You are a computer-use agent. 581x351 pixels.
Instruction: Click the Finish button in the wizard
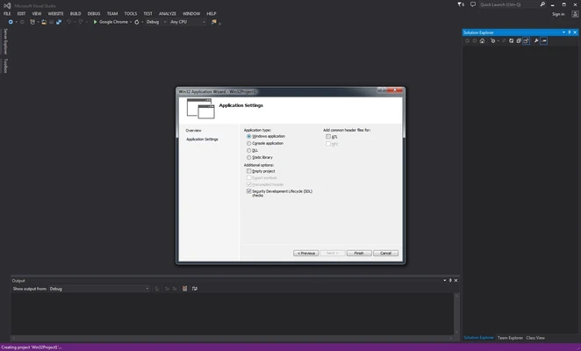point(359,253)
